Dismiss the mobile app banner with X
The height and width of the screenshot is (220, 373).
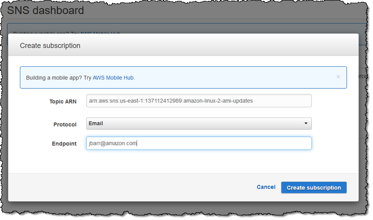click(x=338, y=77)
